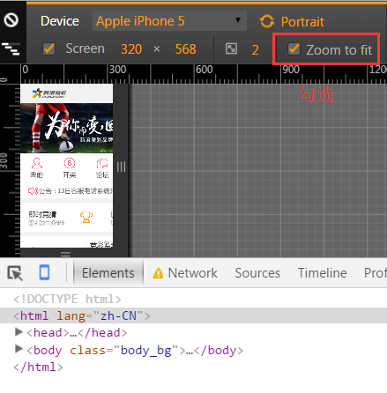Select the DOCTYPE html line
This screenshot has height=393, width=387.
(x=67, y=299)
